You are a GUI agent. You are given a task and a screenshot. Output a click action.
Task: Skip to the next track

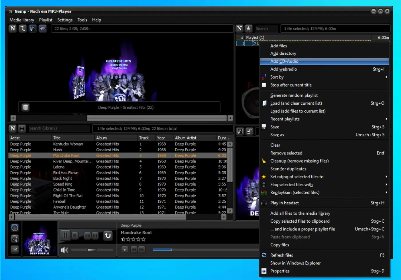pyautogui.click(x=95, y=236)
